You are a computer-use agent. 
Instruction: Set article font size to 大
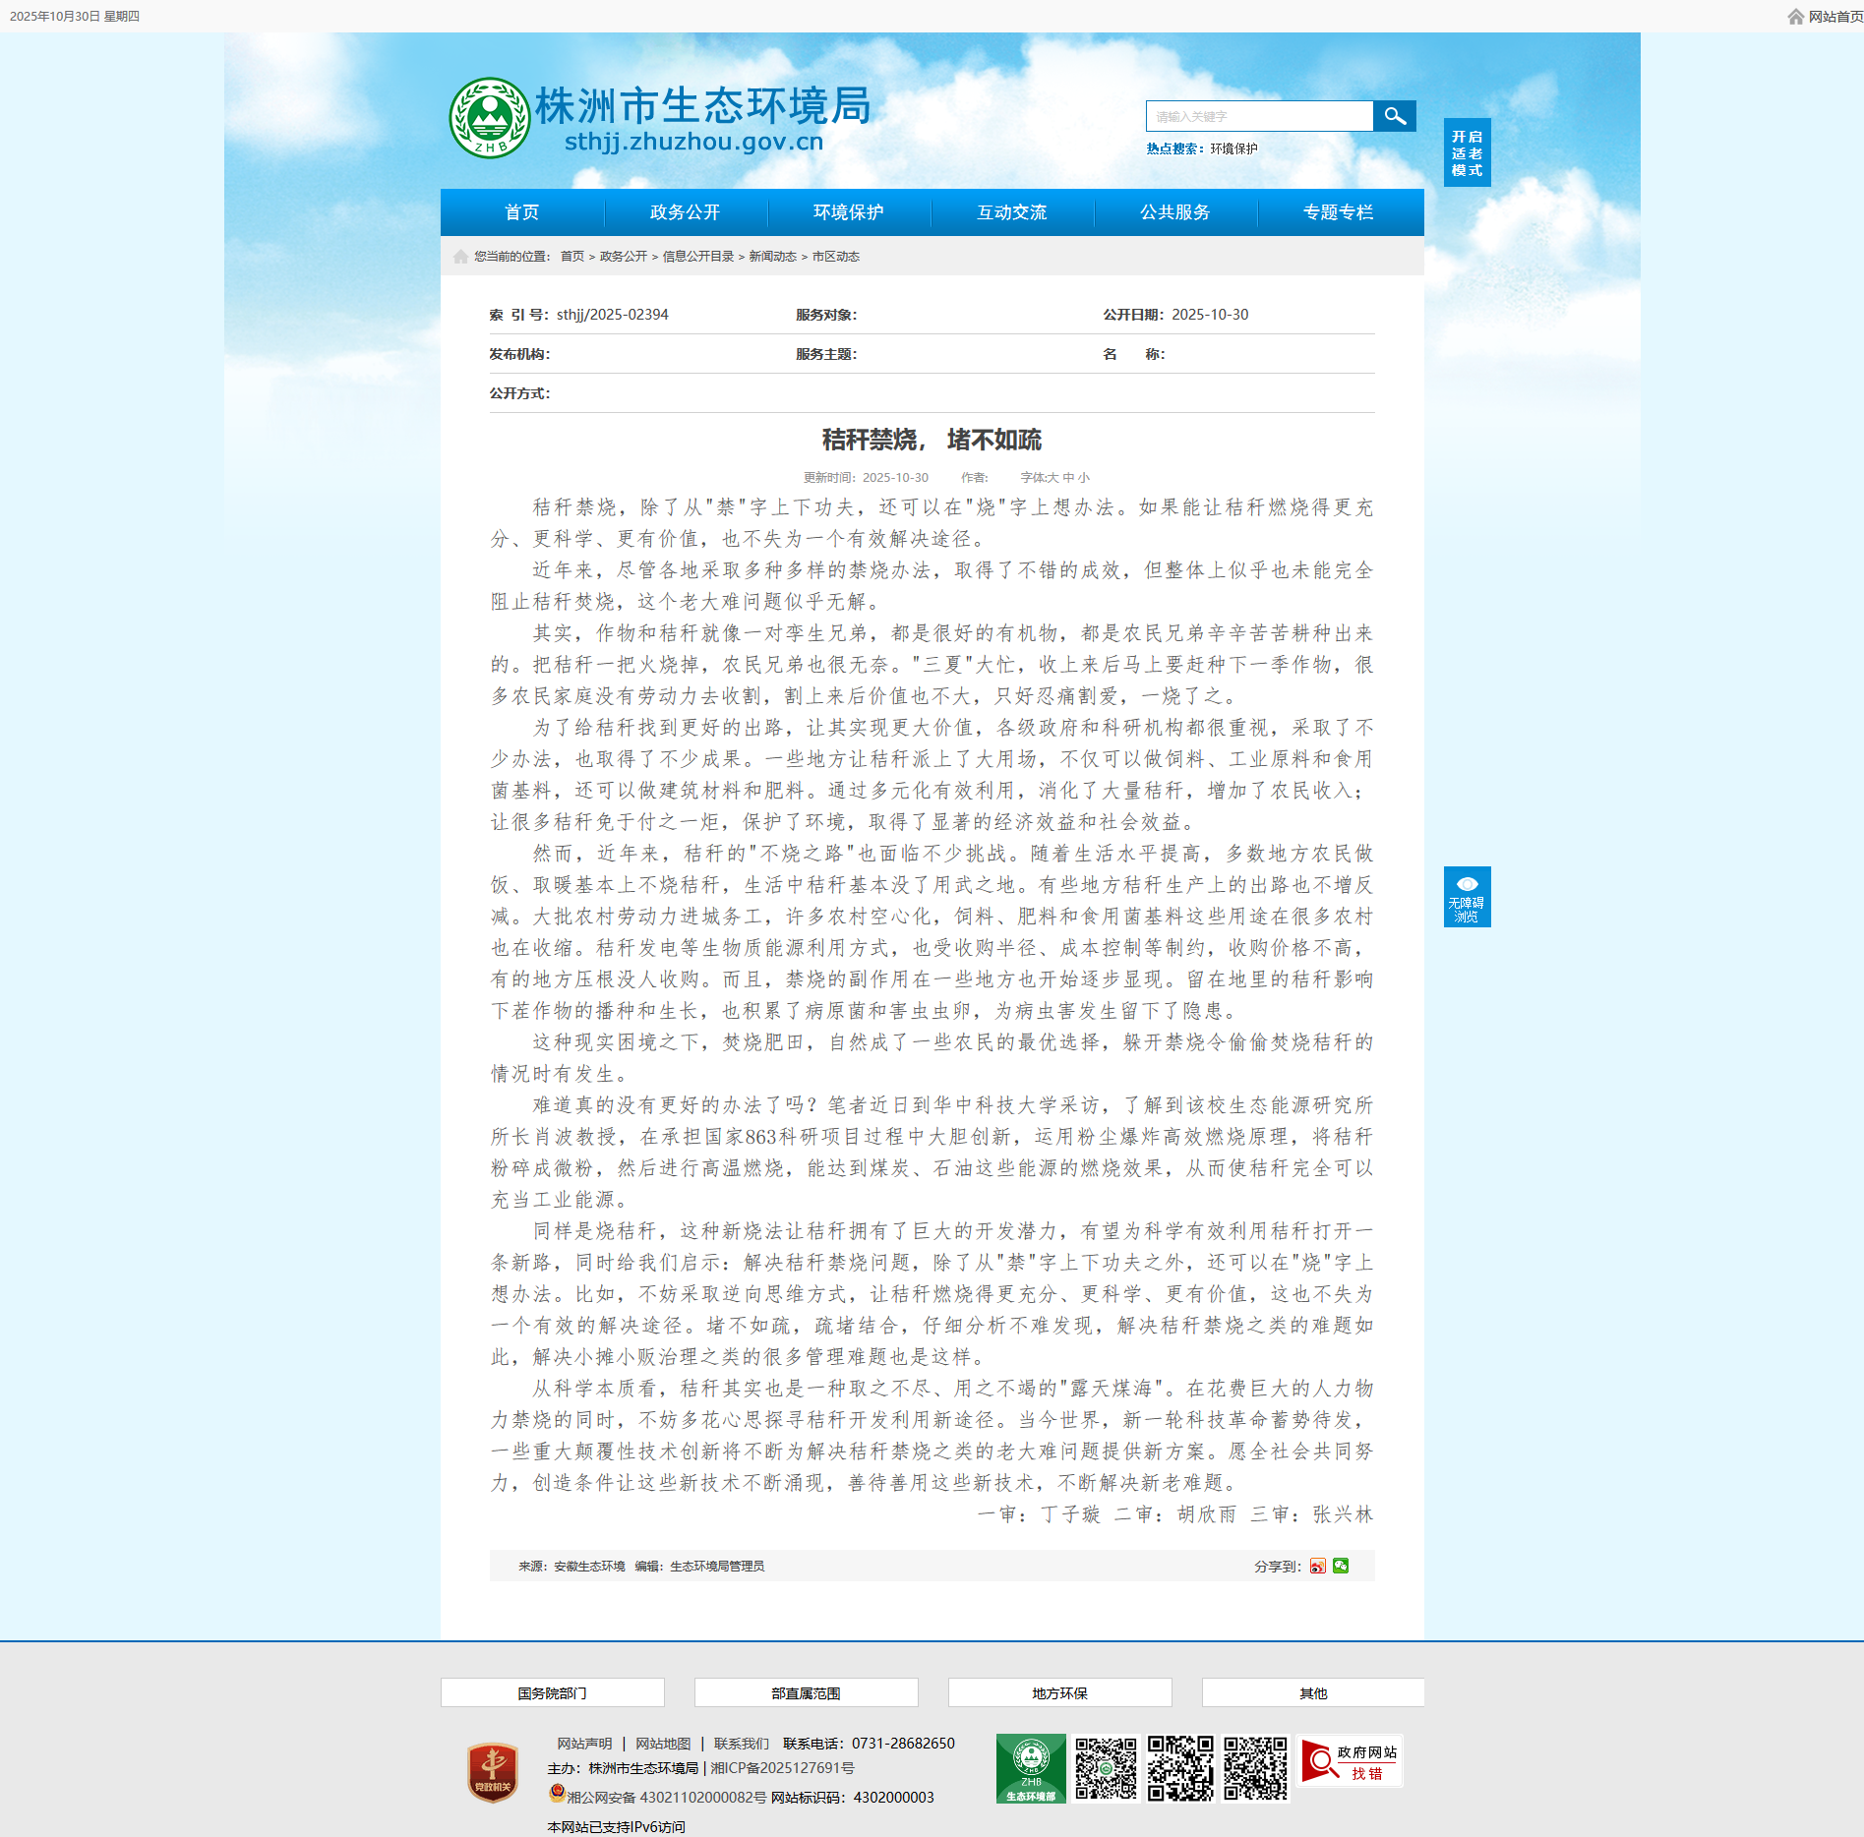coord(1052,478)
